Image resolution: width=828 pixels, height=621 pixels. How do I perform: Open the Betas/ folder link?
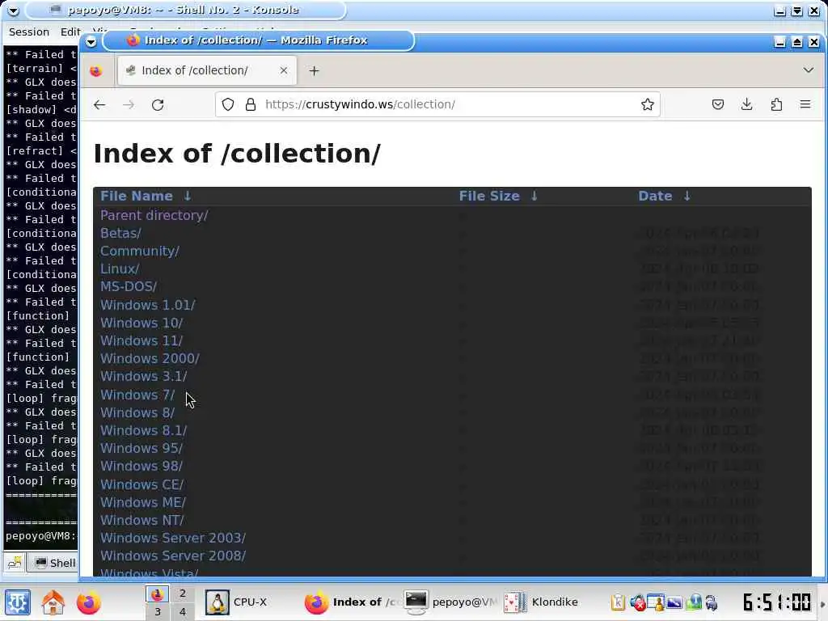121,234
